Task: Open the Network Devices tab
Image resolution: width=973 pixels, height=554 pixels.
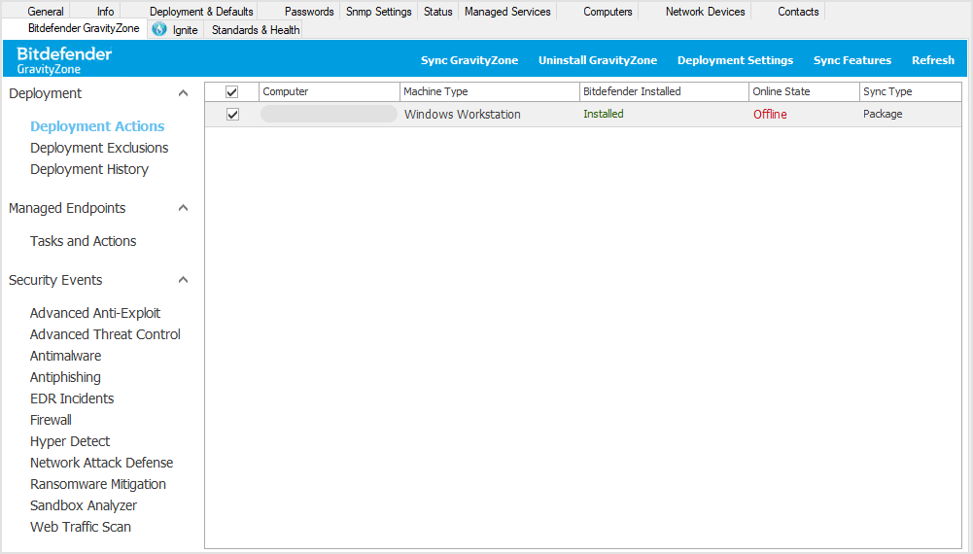Action: coord(705,11)
